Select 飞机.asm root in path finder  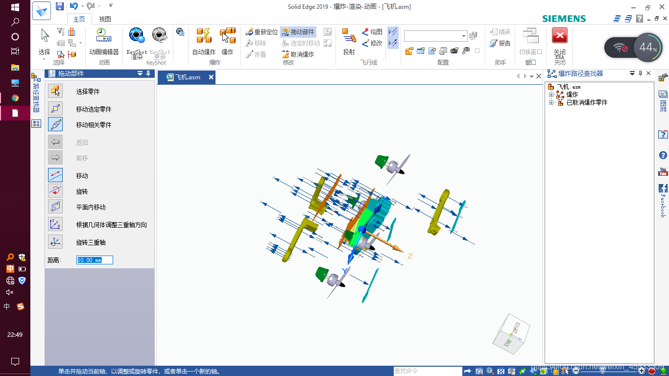(564, 87)
